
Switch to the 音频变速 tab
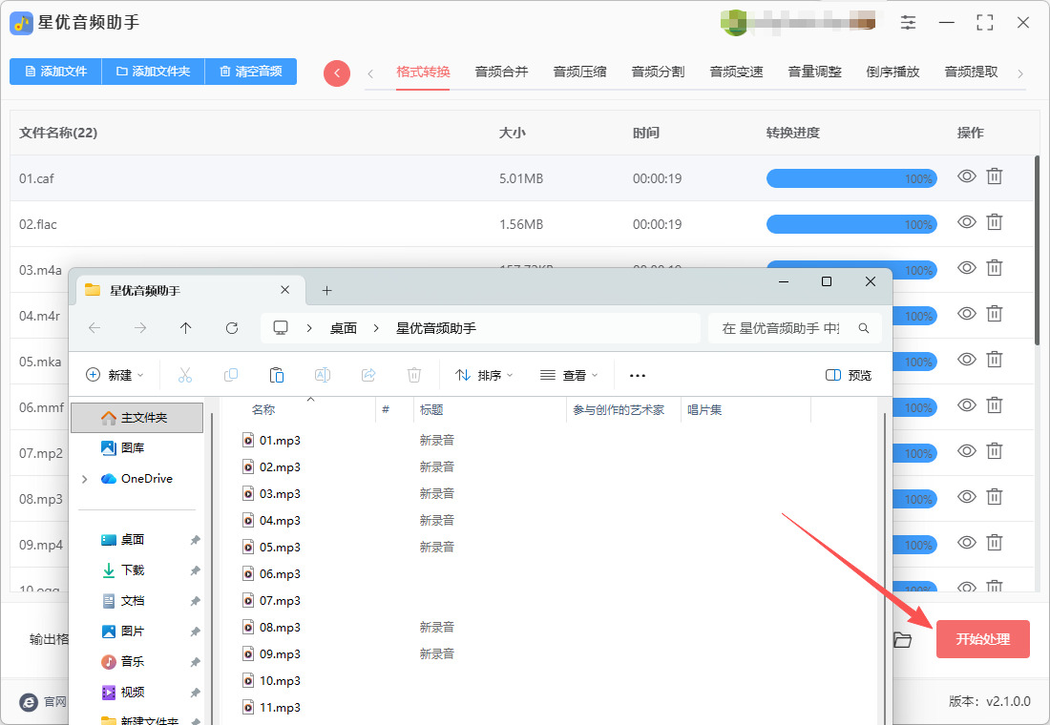click(x=736, y=72)
